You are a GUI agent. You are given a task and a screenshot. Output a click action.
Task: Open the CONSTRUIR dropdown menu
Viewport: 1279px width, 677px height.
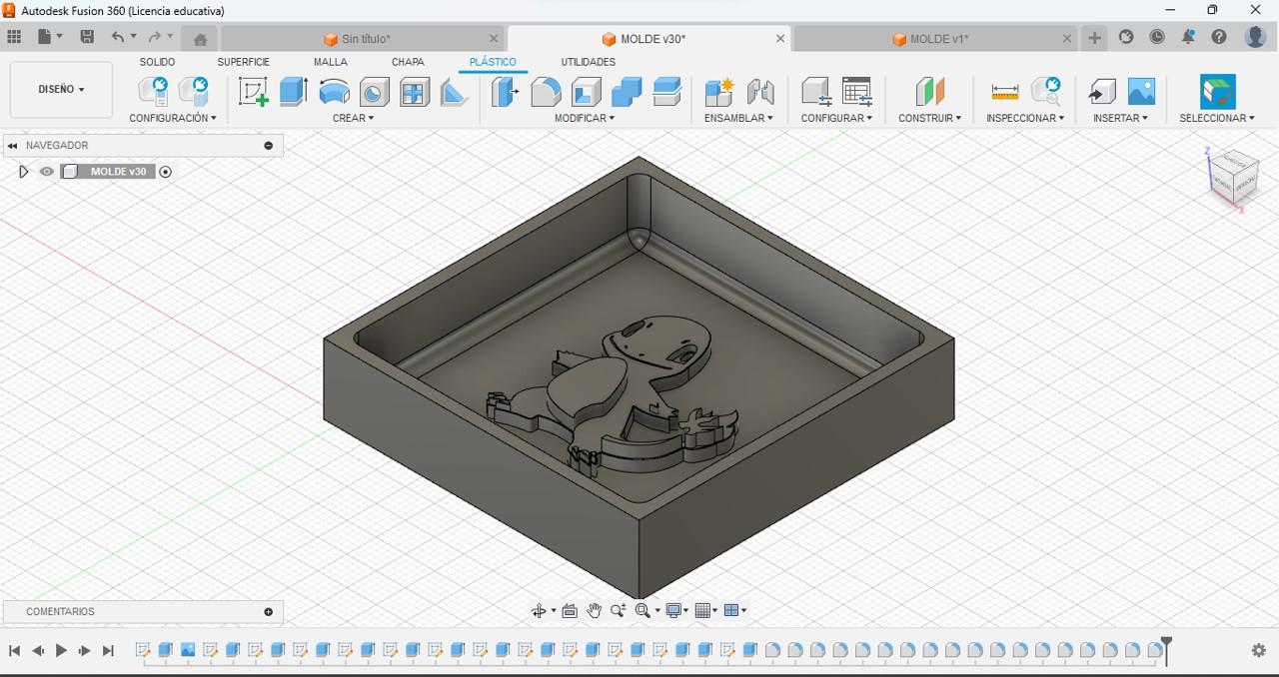click(x=929, y=118)
